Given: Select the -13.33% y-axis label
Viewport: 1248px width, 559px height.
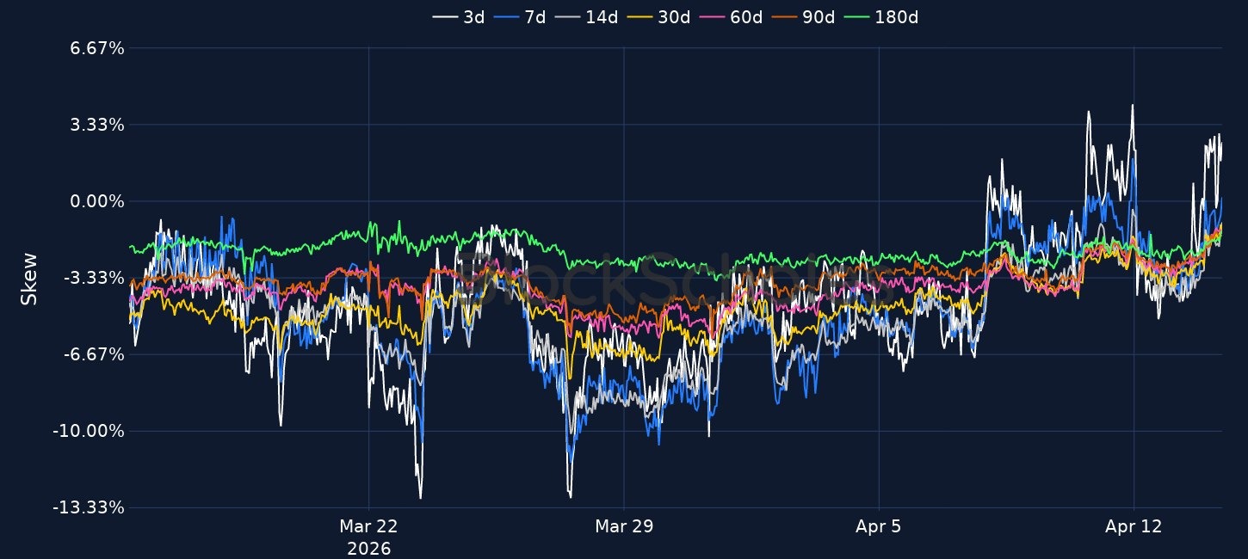Looking at the screenshot, I should [90, 507].
